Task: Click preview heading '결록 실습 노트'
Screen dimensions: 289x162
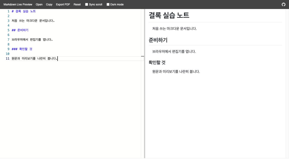Action: click(x=169, y=15)
